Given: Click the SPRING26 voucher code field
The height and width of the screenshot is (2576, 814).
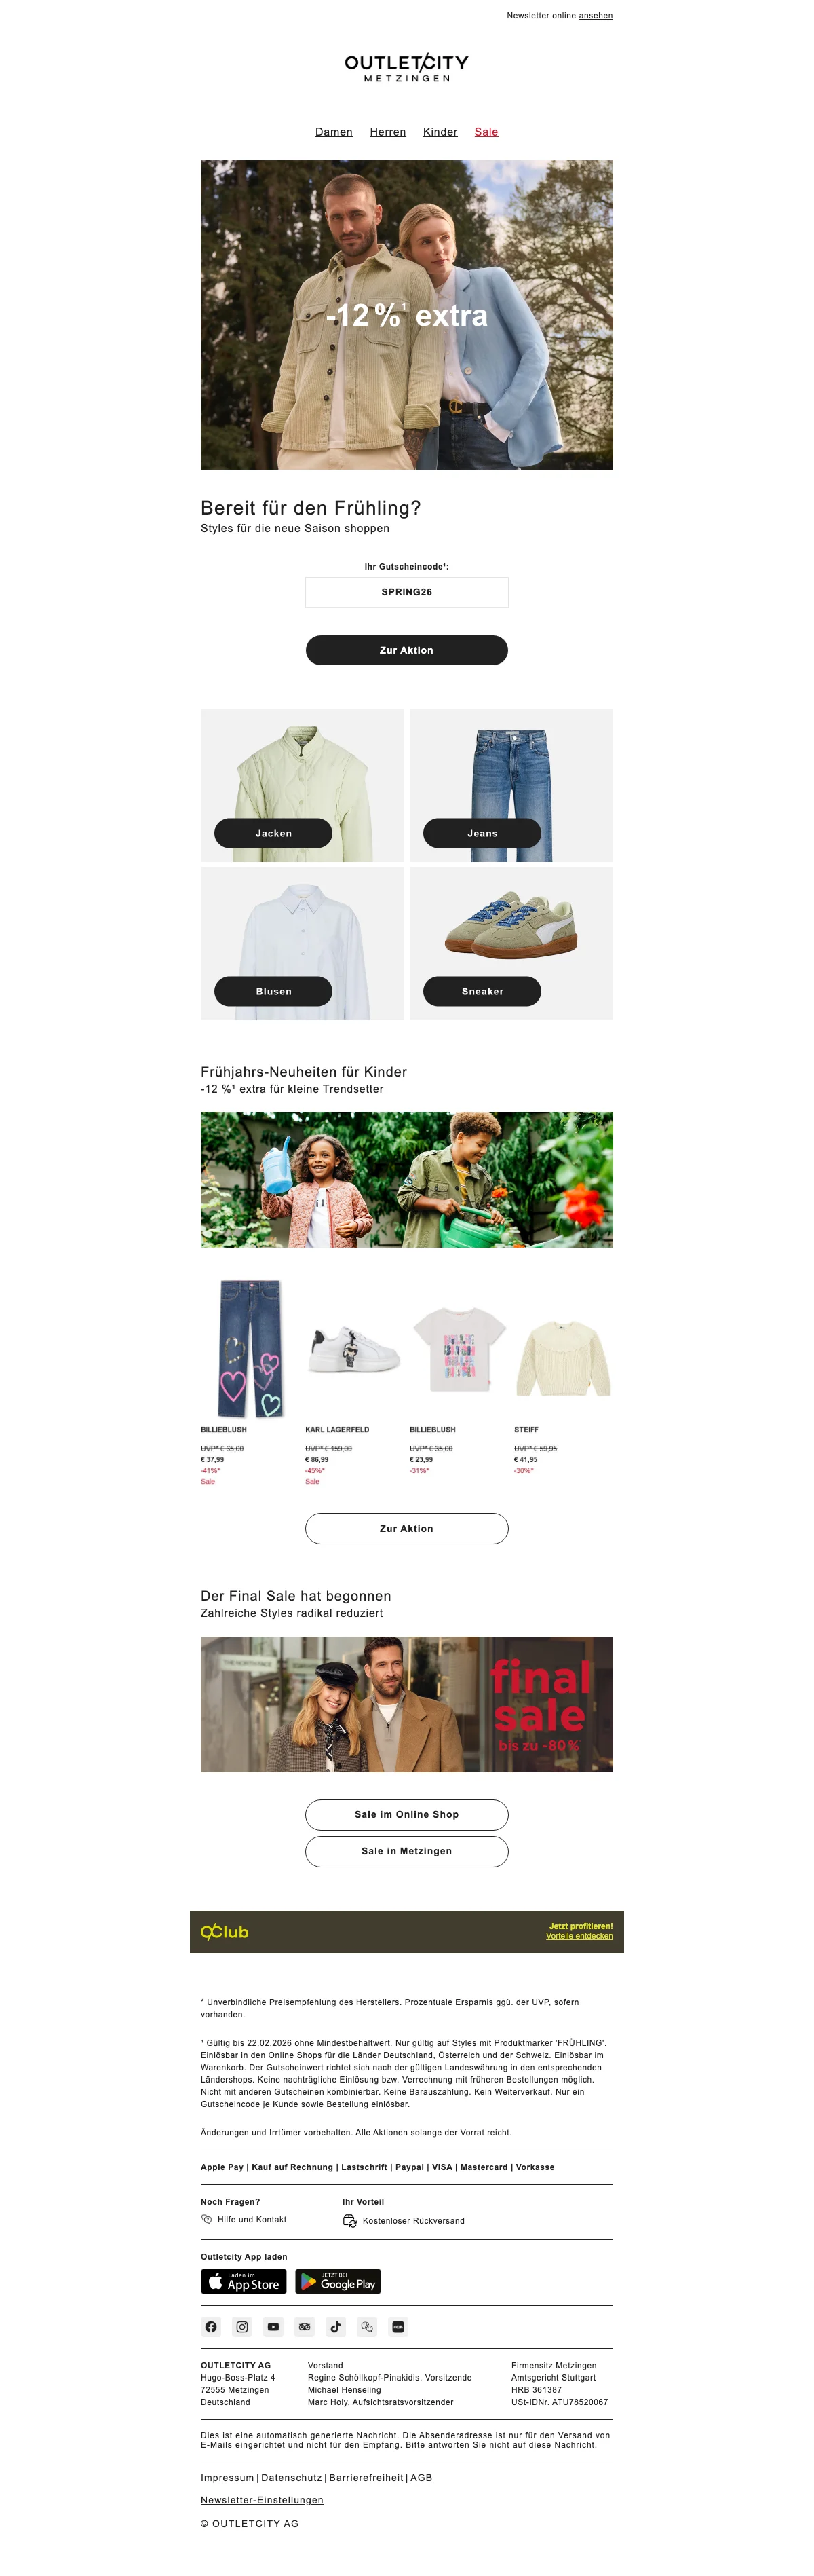Looking at the screenshot, I should coord(406,592).
